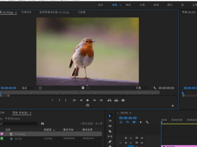The image size is (197, 147).
Task: Select the Track Select Forward tool
Action: 110,121
